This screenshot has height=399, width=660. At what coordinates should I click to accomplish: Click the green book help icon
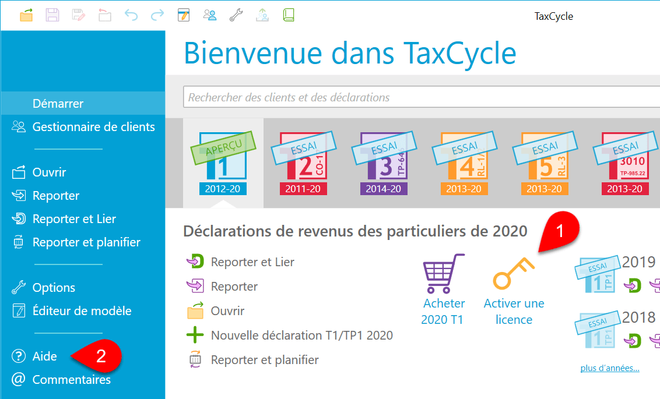pyautogui.click(x=289, y=16)
